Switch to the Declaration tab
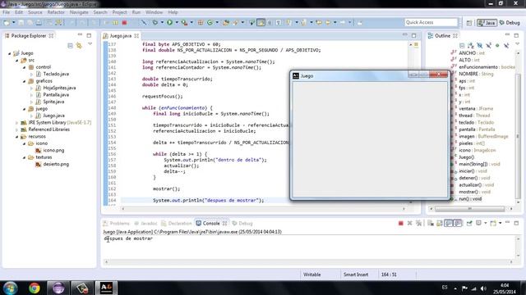 177,224
